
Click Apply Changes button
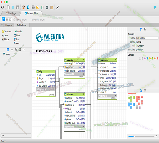coord(20,19)
